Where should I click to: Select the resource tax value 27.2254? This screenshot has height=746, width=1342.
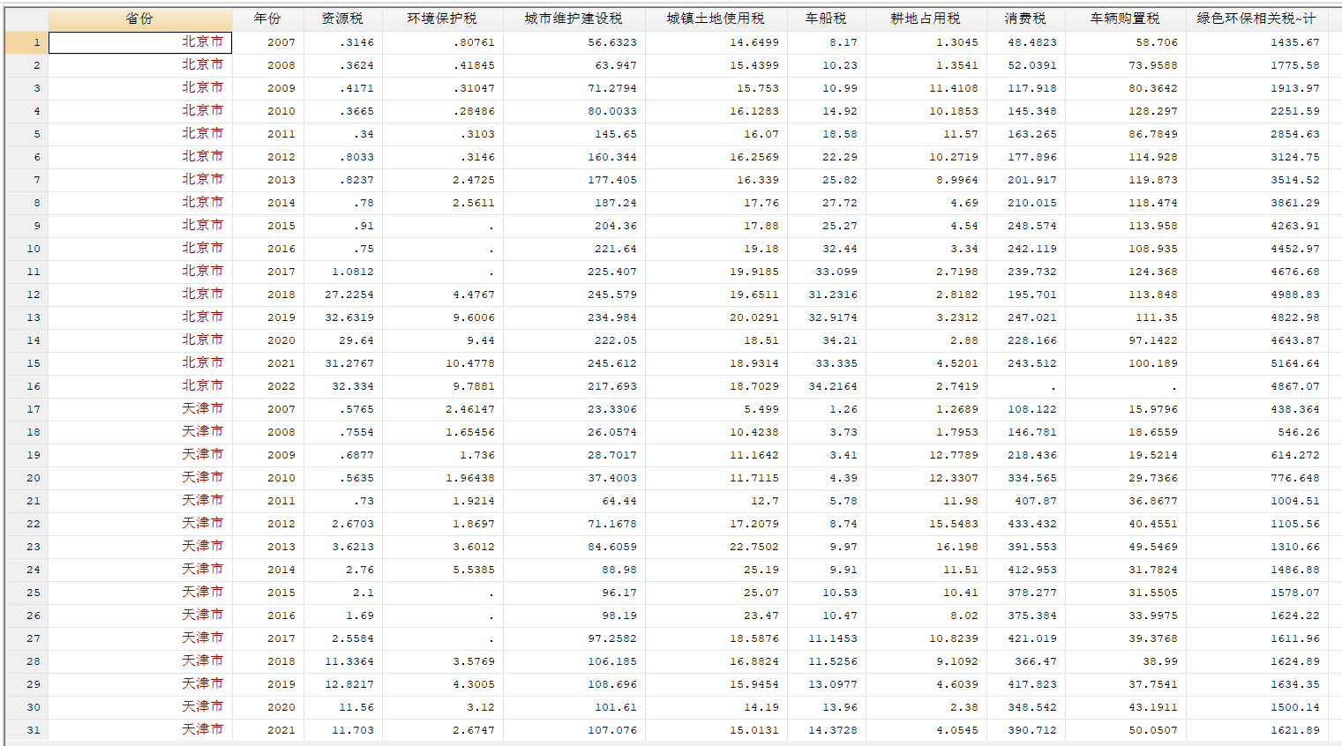(x=342, y=295)
